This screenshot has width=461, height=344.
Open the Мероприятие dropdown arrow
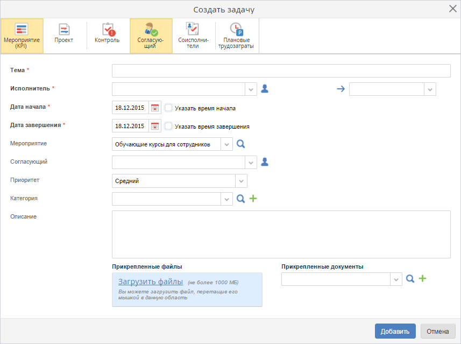(x=226, y=144)
